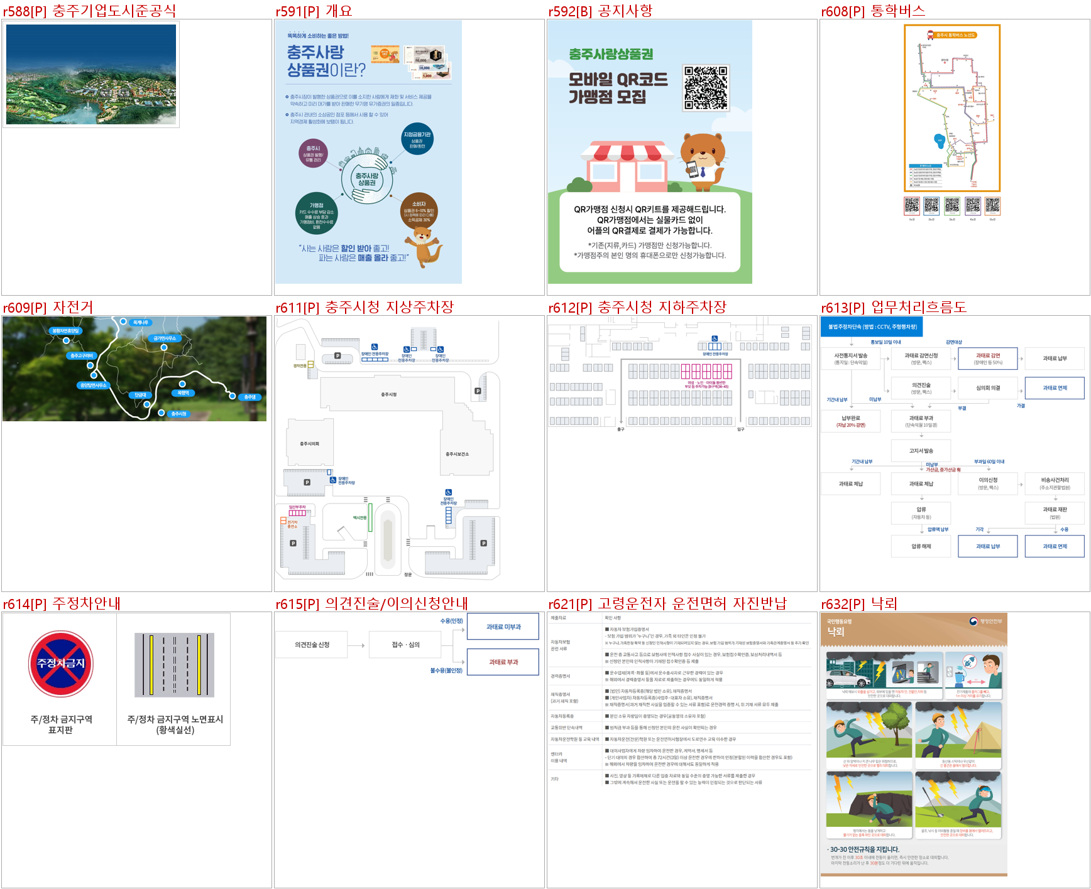
Task: Click the r632[P] 낙뢰 label
Action: (x=859, y=603)
